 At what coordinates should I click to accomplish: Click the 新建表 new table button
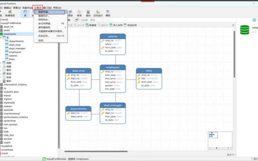pos(91,25)
